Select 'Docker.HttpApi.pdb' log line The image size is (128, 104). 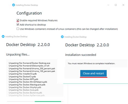click(25, 87)
